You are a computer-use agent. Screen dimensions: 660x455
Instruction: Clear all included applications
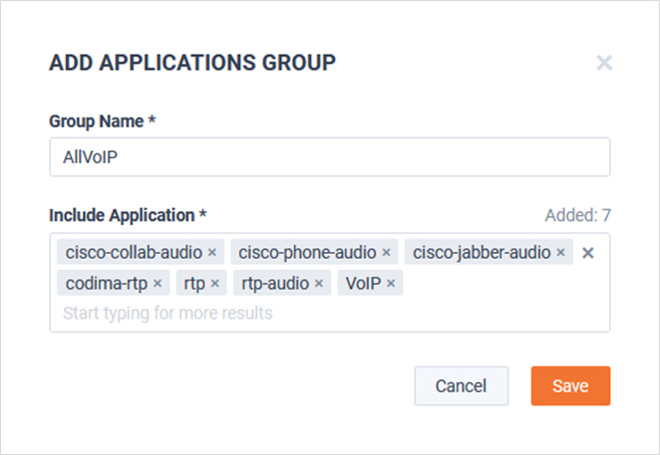pyautogui.click(x=587, y=253)
